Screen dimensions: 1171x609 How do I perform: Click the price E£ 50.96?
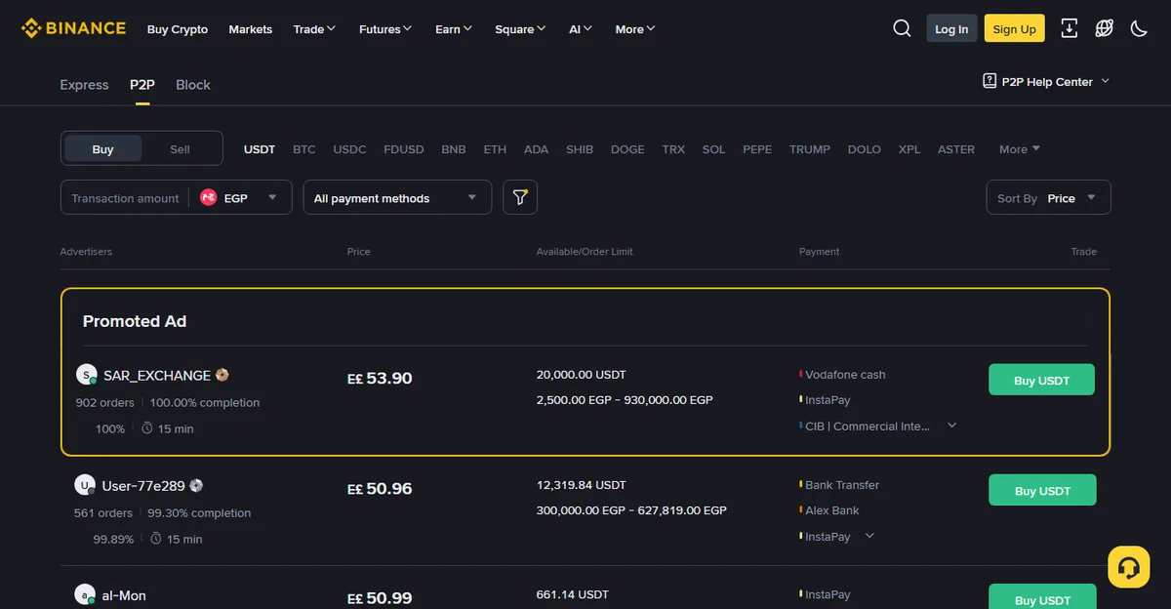[380, 488]
